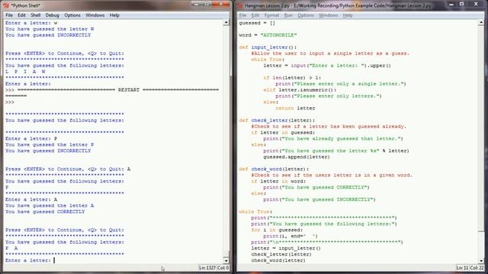Open the File menu in Hangman editor window

pyautogui.click(x=242, y=15)
